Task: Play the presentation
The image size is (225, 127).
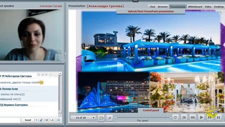Action: 201,117
